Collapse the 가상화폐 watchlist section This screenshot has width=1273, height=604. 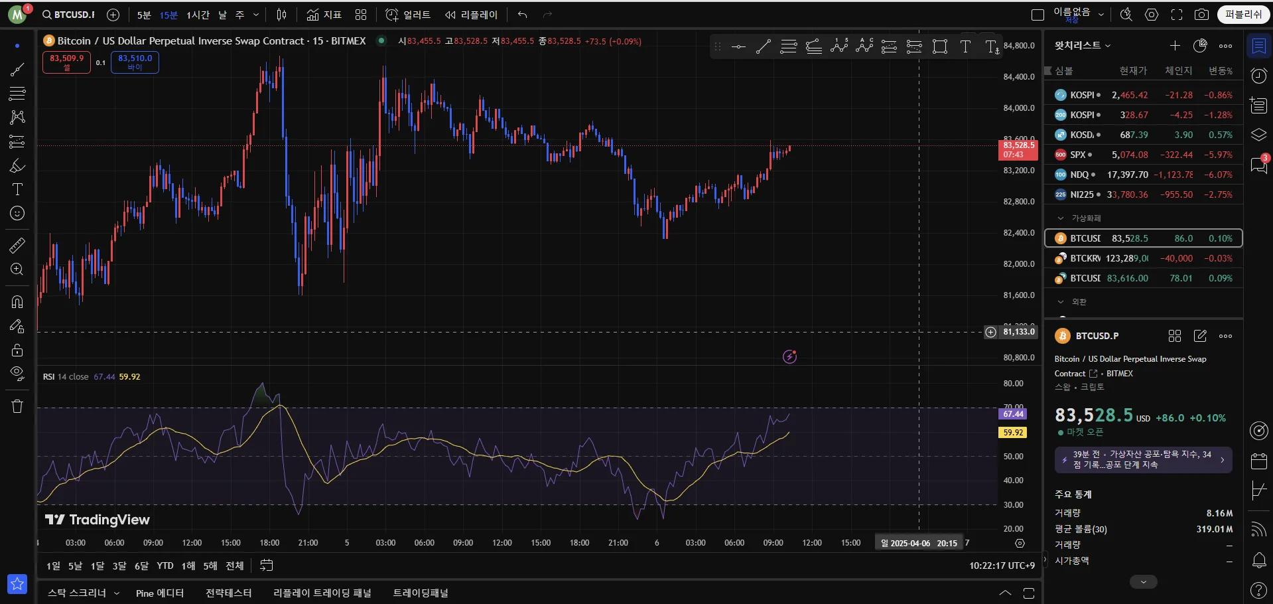tap(1061, 218)
